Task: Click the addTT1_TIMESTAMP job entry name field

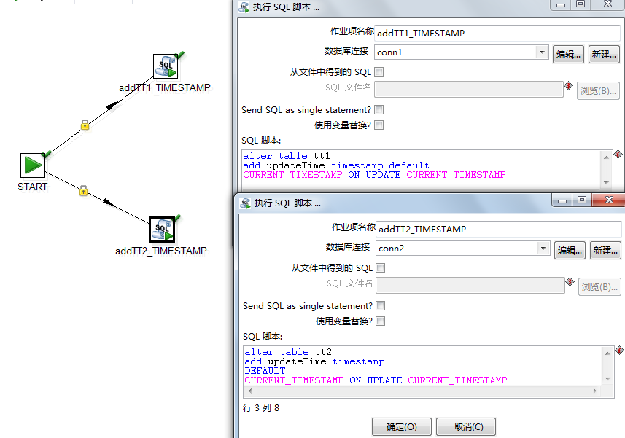Action: [x=497, y=33]
